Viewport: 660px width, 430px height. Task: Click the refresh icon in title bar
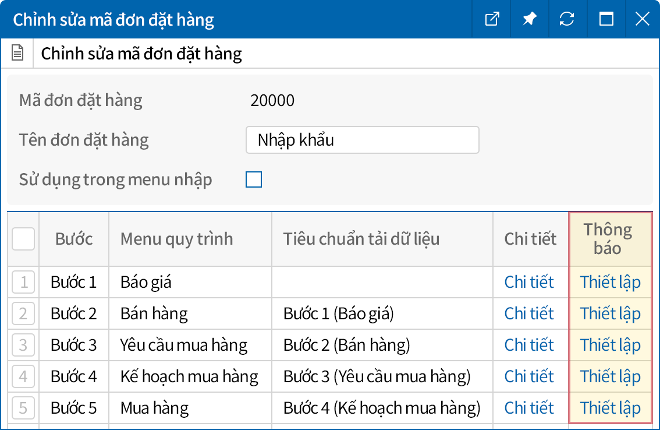point(566,19)
